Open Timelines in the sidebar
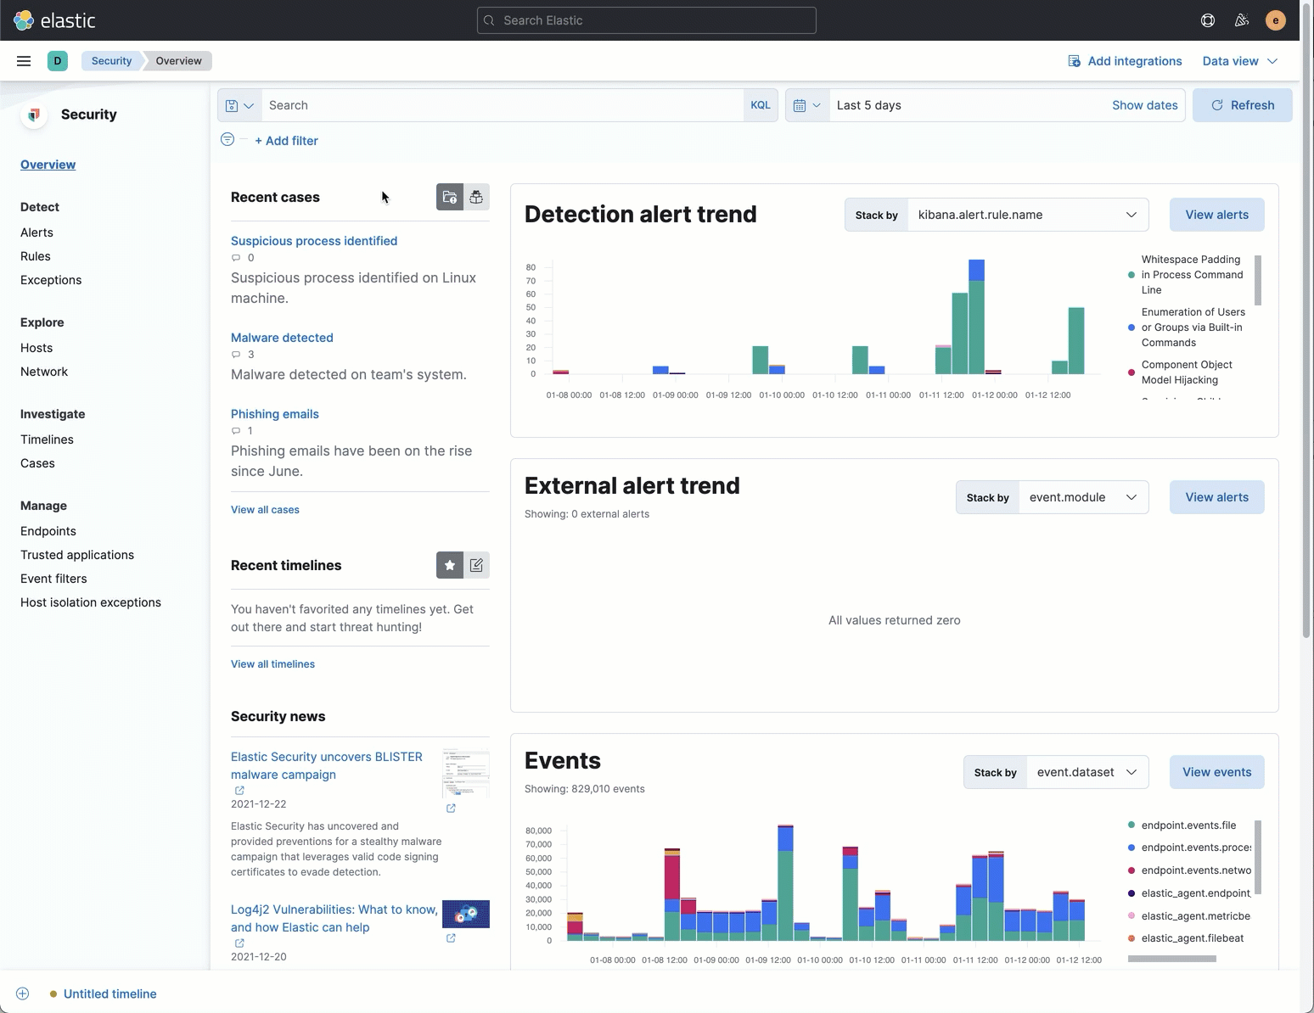The width and height of the screenshot is (1314, 1013). coord(47,439)
